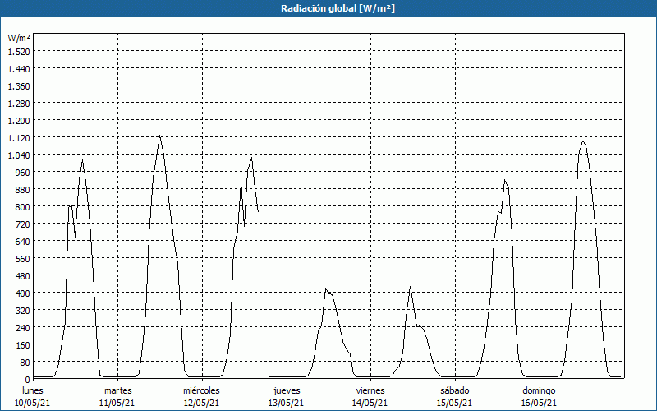This screenshot has height=411, width=657.
Task: Select the 800 y-axis value
Action: click(23, 207)
